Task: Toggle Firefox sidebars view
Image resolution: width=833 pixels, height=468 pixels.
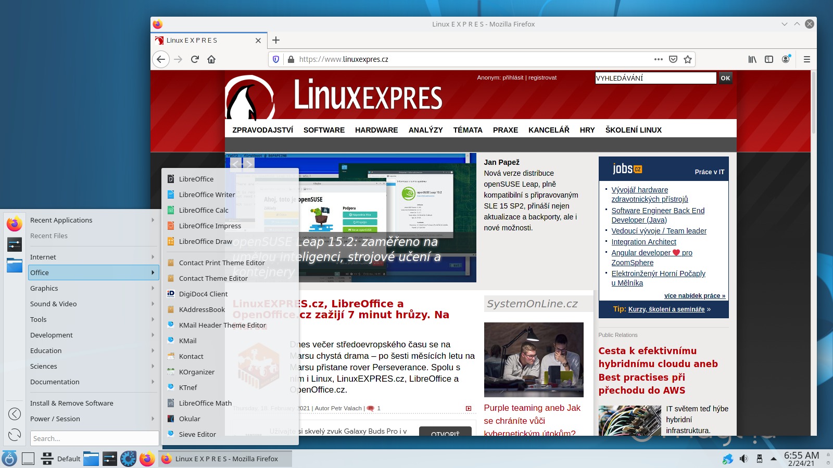Action: (769, 59)
